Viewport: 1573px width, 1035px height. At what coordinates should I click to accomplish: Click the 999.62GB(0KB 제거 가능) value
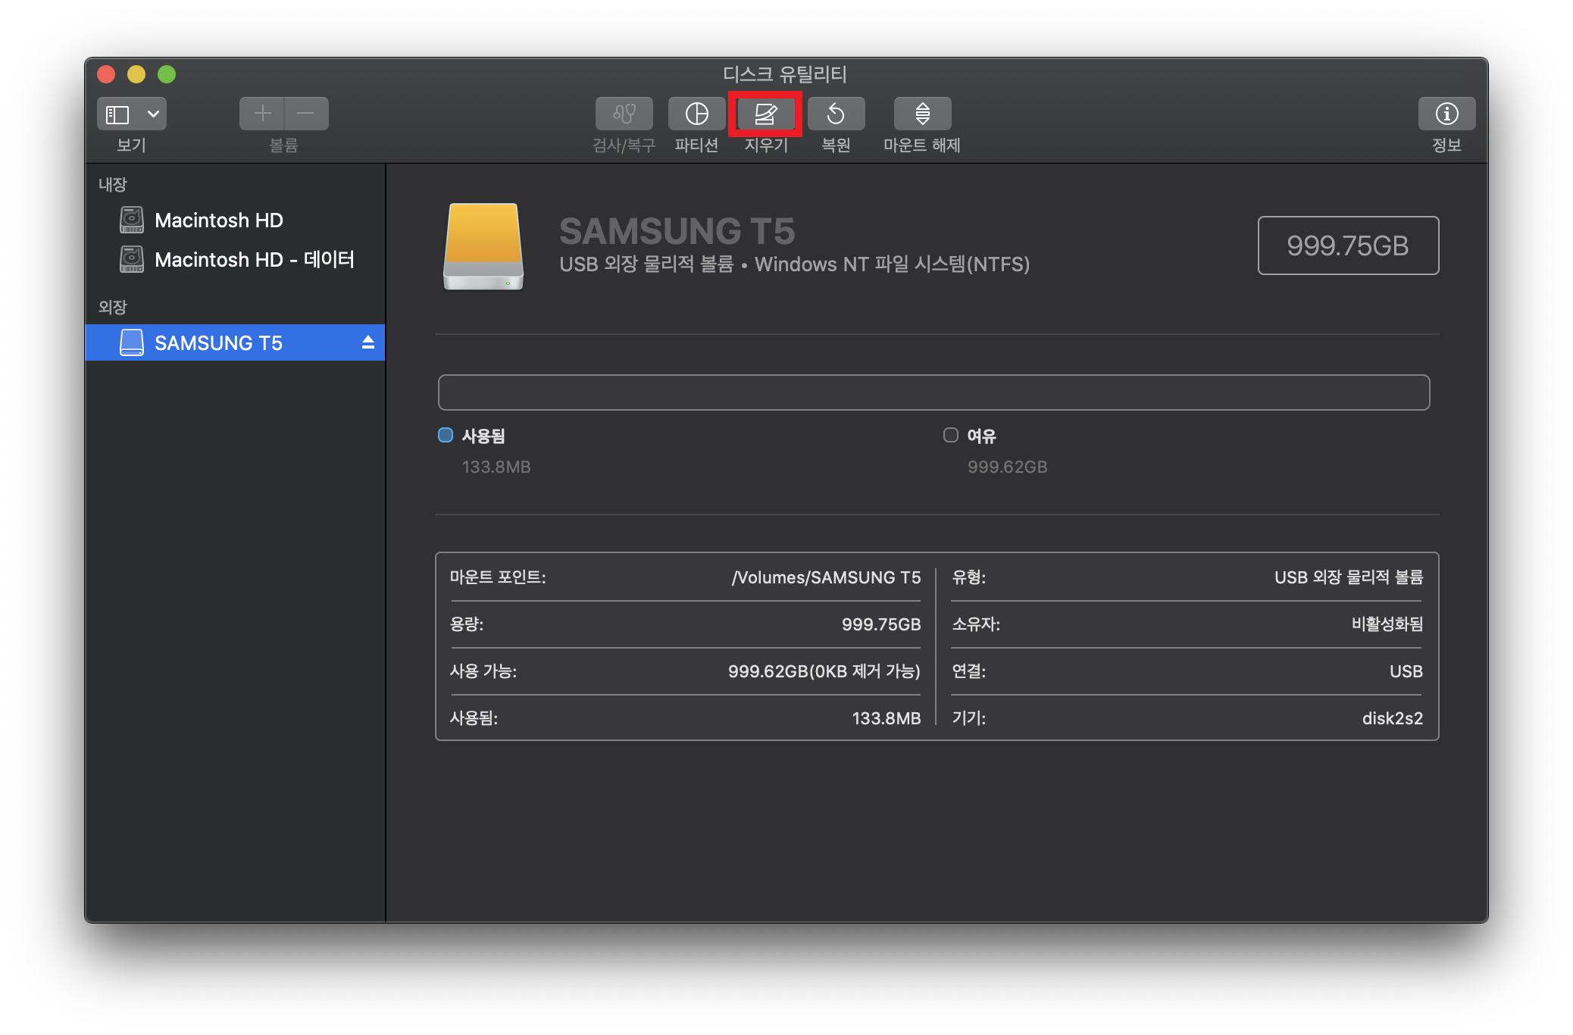824,671
